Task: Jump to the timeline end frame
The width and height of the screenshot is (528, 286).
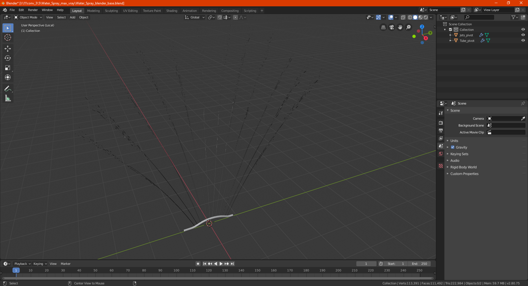Action: tap(232, 264)
